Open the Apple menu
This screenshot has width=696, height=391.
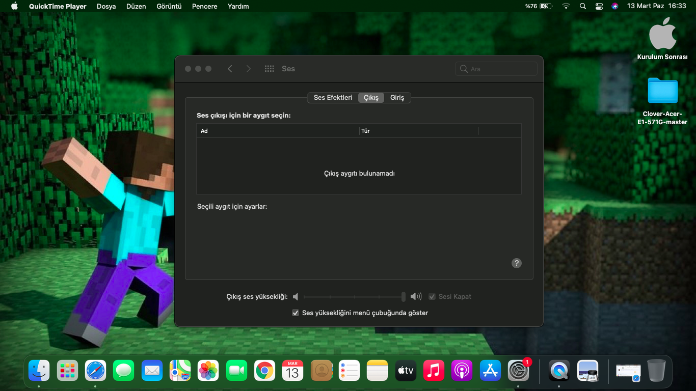pos(14,6)
